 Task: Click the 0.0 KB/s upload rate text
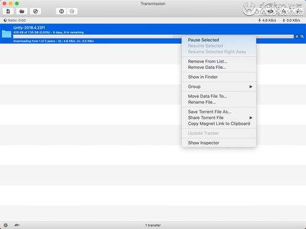(x=293, y=20)
